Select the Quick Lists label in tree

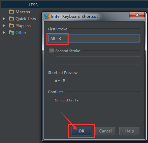click(x=26, y=19)
